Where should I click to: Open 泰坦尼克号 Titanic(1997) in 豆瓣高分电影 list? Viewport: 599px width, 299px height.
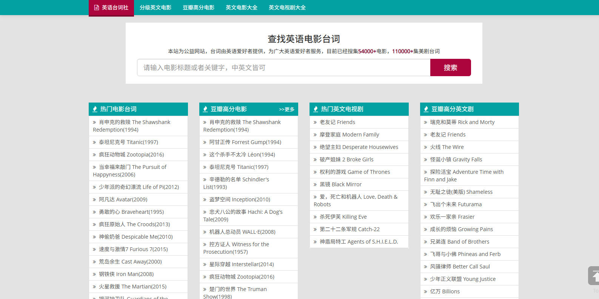tap(239, 167)
